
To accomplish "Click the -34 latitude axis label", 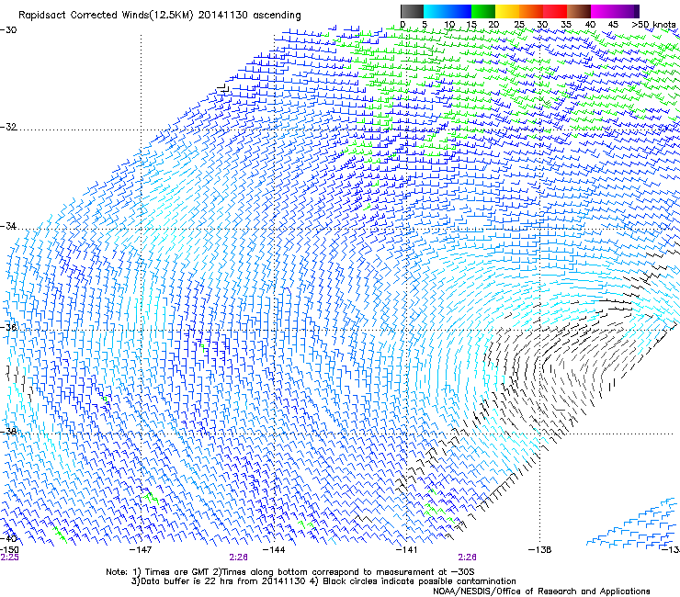I will click(8, 226).
